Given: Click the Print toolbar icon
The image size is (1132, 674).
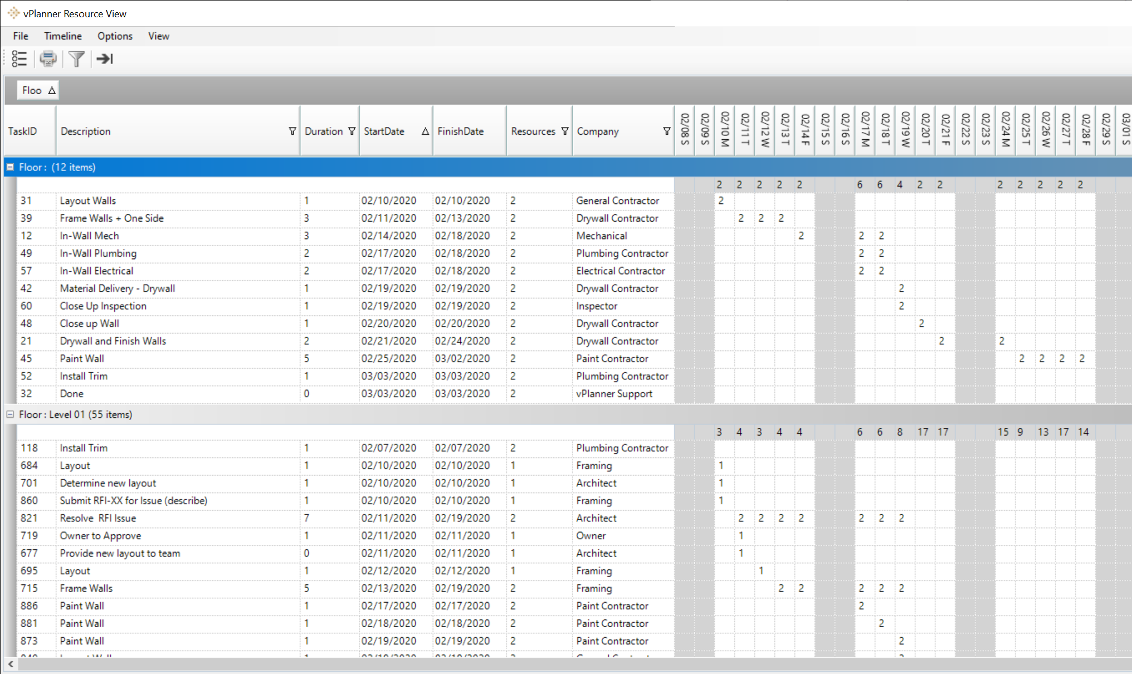Looking at the screenshot, I should pyautogui.click(x=48, y=58).
